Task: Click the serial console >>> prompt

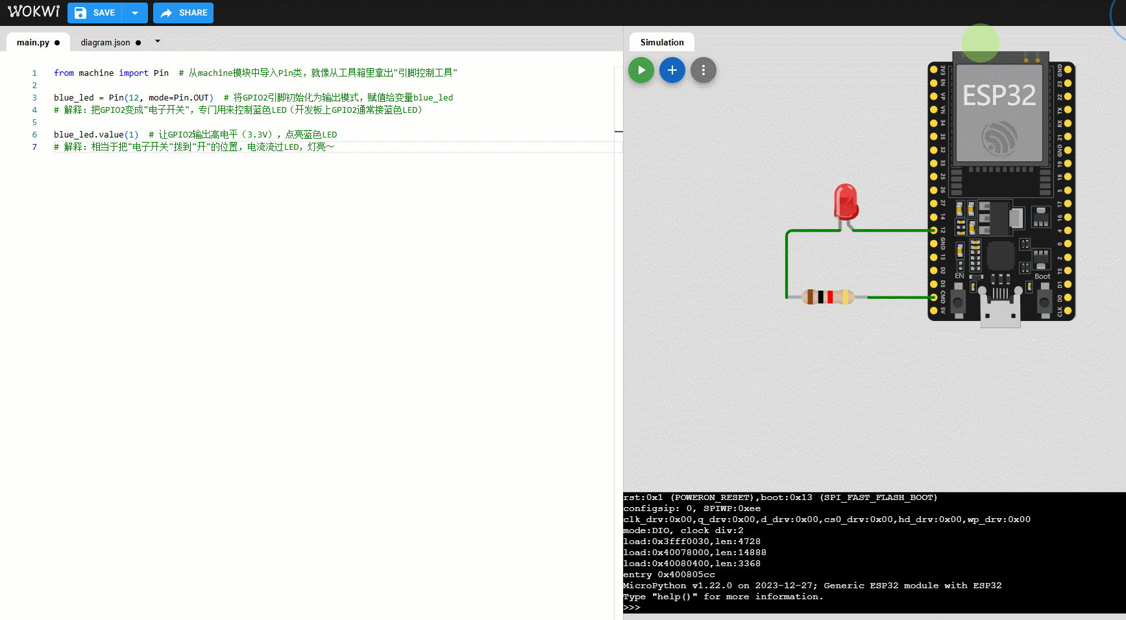Action: 631,608
